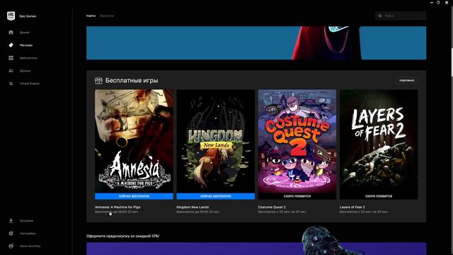Focus the store search field
This screenshot has height=255, width=453.
coord(401,16)
